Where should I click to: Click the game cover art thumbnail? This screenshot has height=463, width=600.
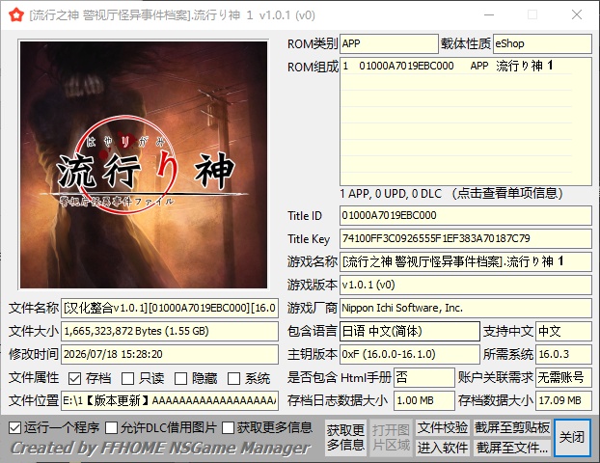(x=144, y=165)
